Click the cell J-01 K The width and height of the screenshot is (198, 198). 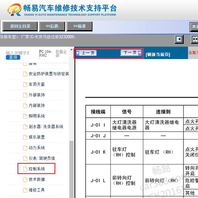click(x=98, y=152)
